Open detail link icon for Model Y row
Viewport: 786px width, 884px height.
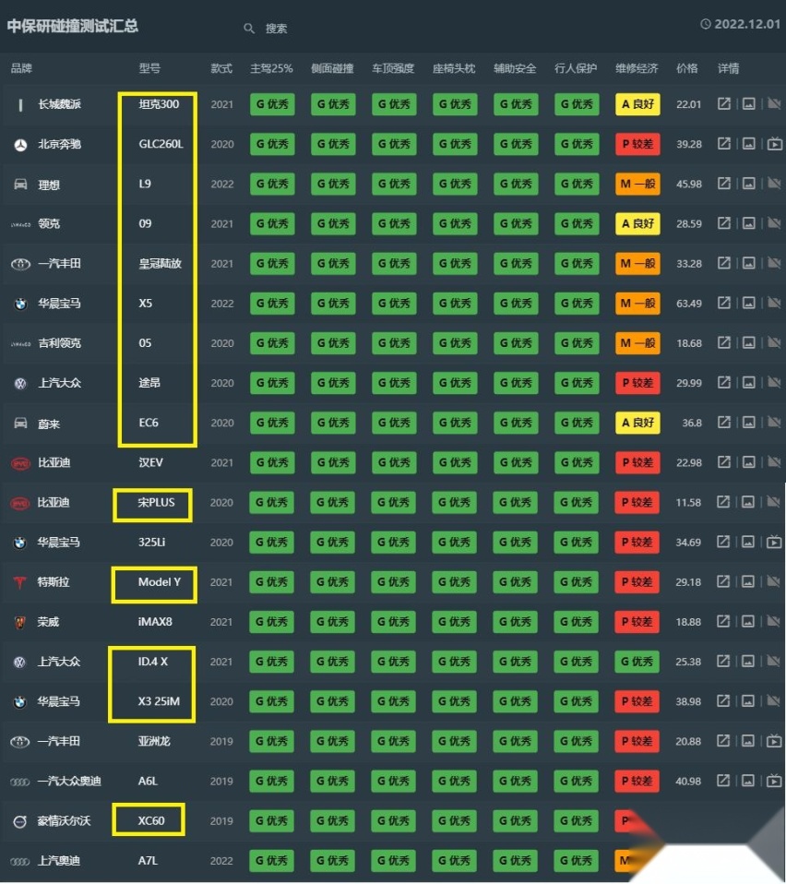pos(723,582)
